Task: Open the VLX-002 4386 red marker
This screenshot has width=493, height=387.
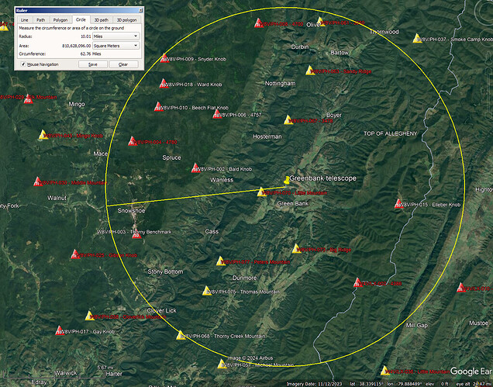Action: [x=358, y=283]
